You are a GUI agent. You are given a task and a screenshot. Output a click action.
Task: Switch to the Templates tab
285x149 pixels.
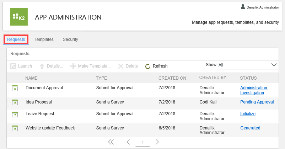[44, 39]
